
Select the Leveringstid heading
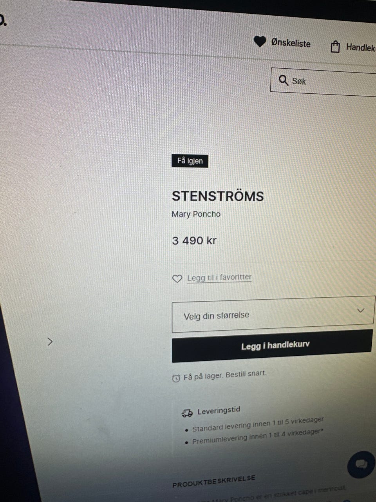pos(219,411)
